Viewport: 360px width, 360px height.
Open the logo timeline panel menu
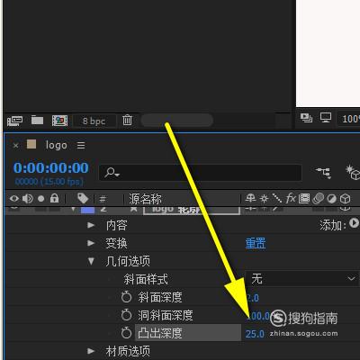(81, 146)
